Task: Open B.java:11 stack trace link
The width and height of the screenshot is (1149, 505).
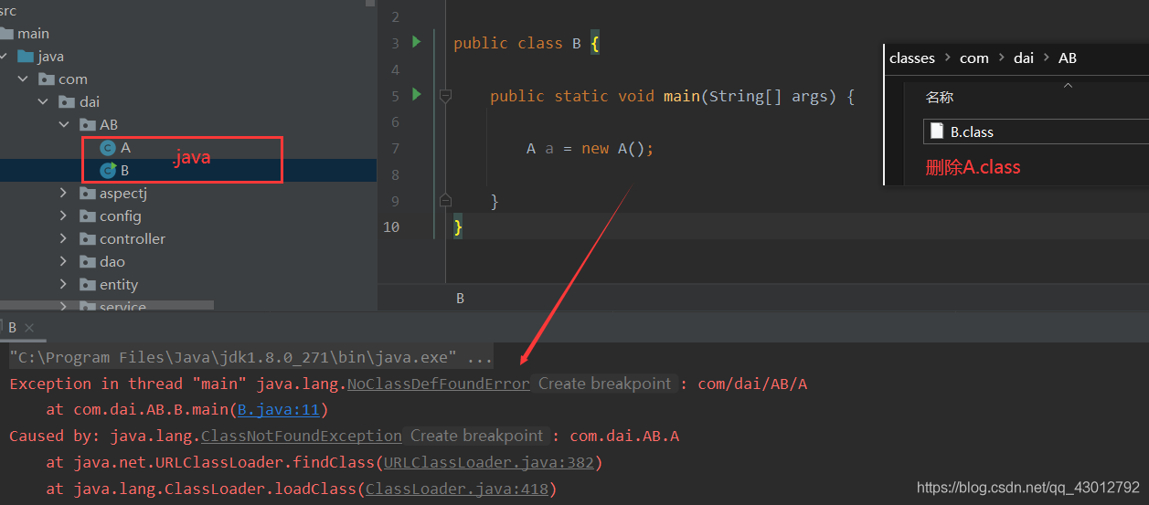Action: point(278,410)
